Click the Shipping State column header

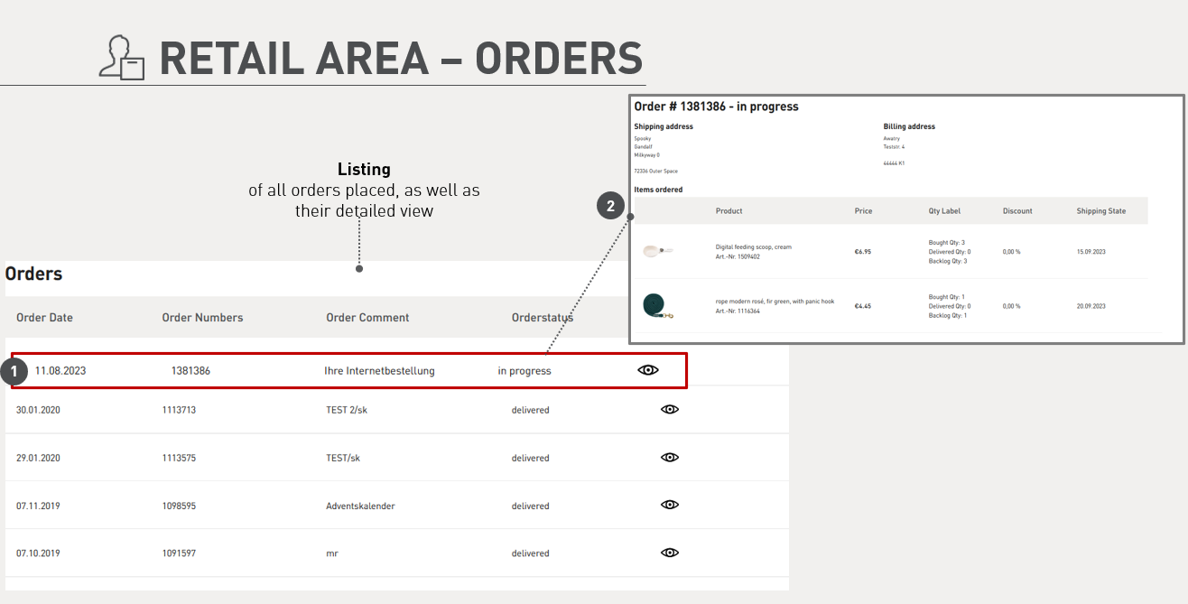[1100, 211]
